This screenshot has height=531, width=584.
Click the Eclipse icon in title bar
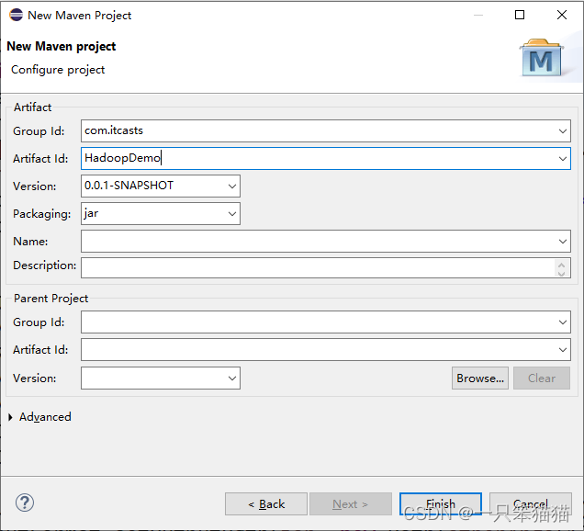16,15
